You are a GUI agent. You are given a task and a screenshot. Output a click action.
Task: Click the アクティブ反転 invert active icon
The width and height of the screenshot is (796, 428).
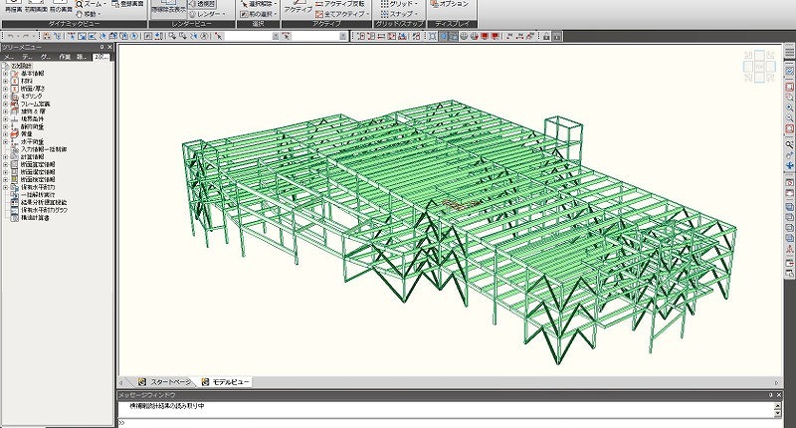(336, 4)
